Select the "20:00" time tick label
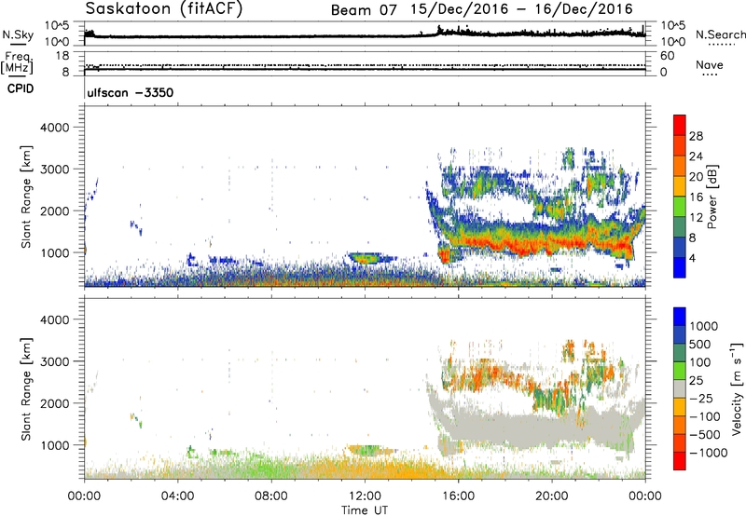 tap(551, 496)
